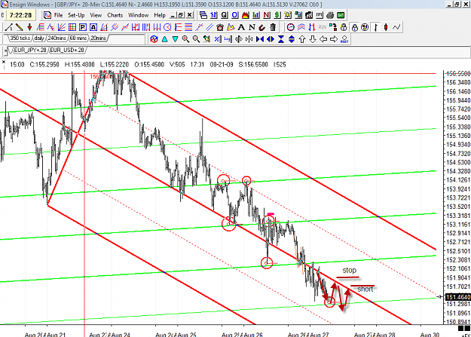Select the candlestick chart style icon
This screenshot has width=471, height=337.
coord(386,27)
